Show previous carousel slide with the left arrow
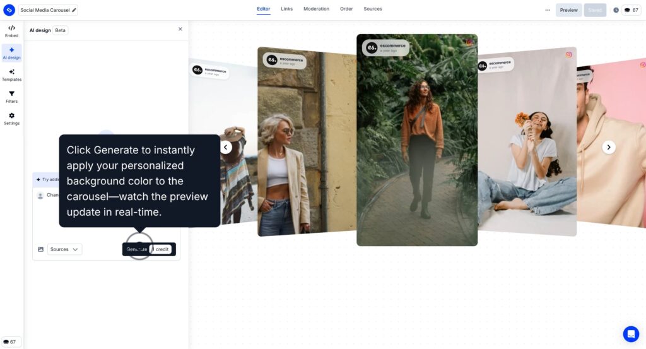This screenshot has width=646, height=349. pos(225,147)
